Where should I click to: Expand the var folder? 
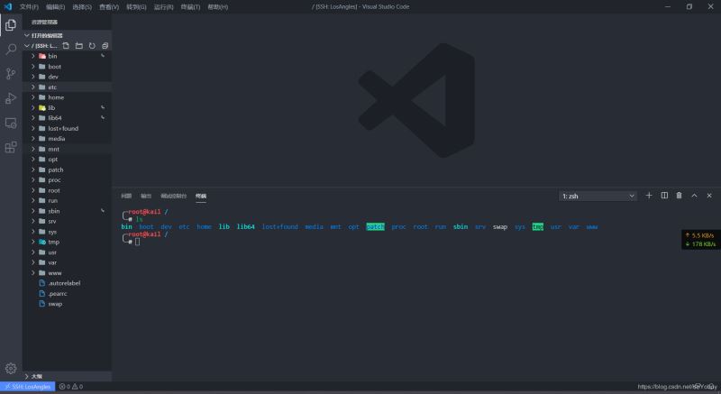(67, 262)
